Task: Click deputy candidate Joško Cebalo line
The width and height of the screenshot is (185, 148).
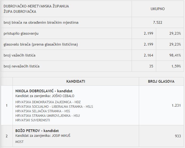Action: (x=45, y=96)
